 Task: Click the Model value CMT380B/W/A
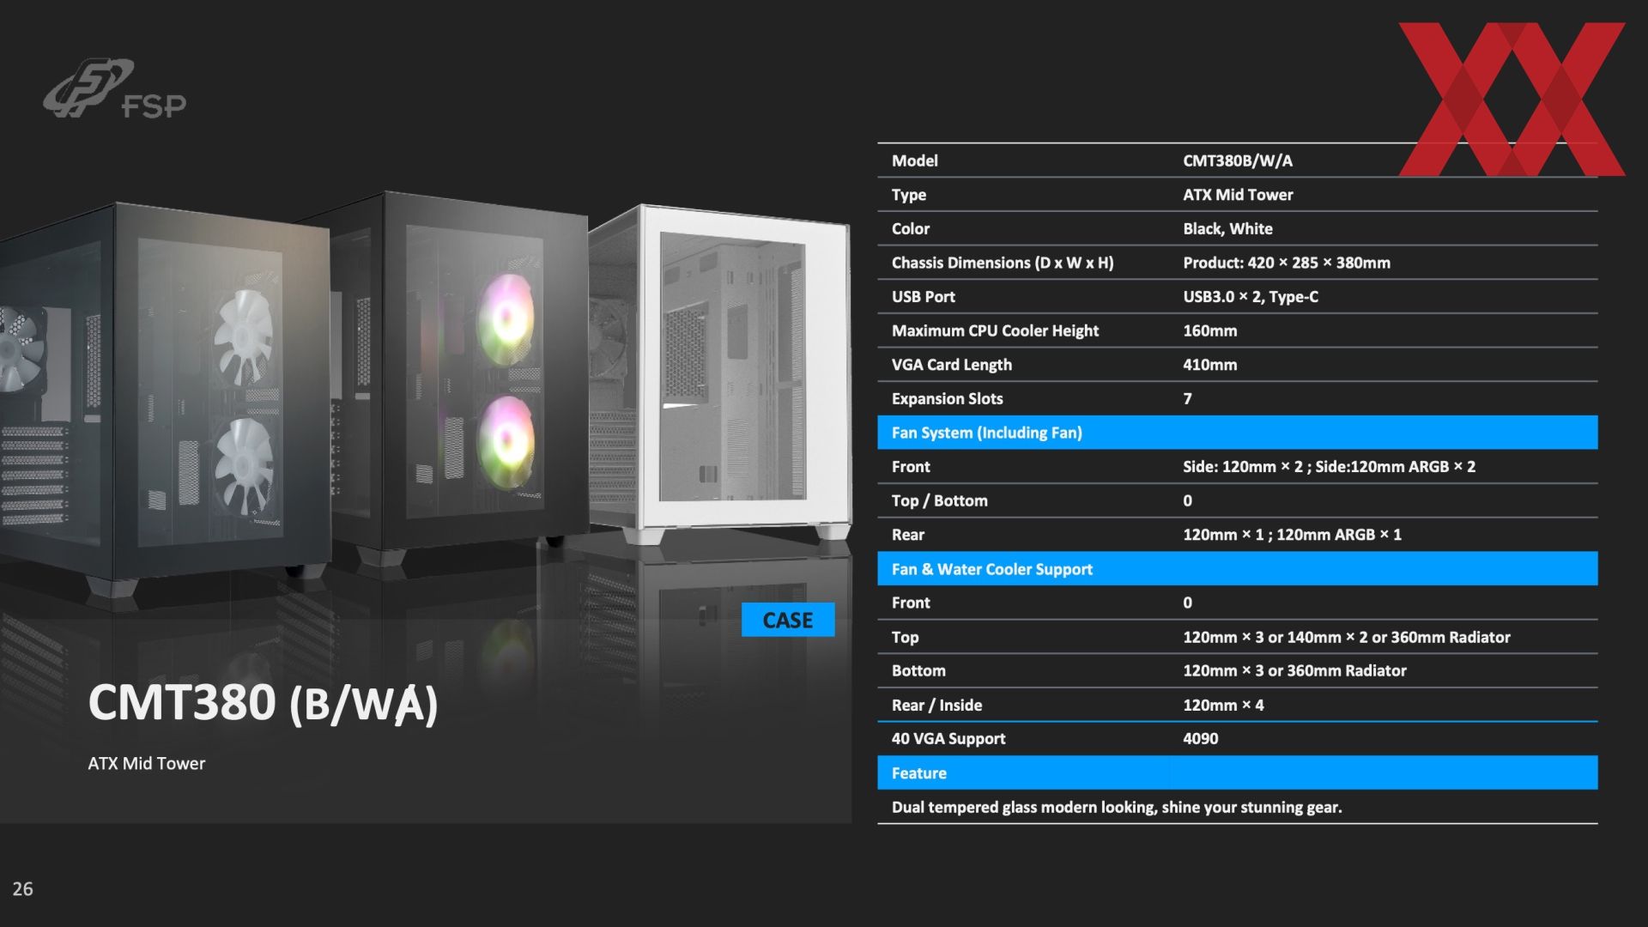click(x=1238, y=161)
